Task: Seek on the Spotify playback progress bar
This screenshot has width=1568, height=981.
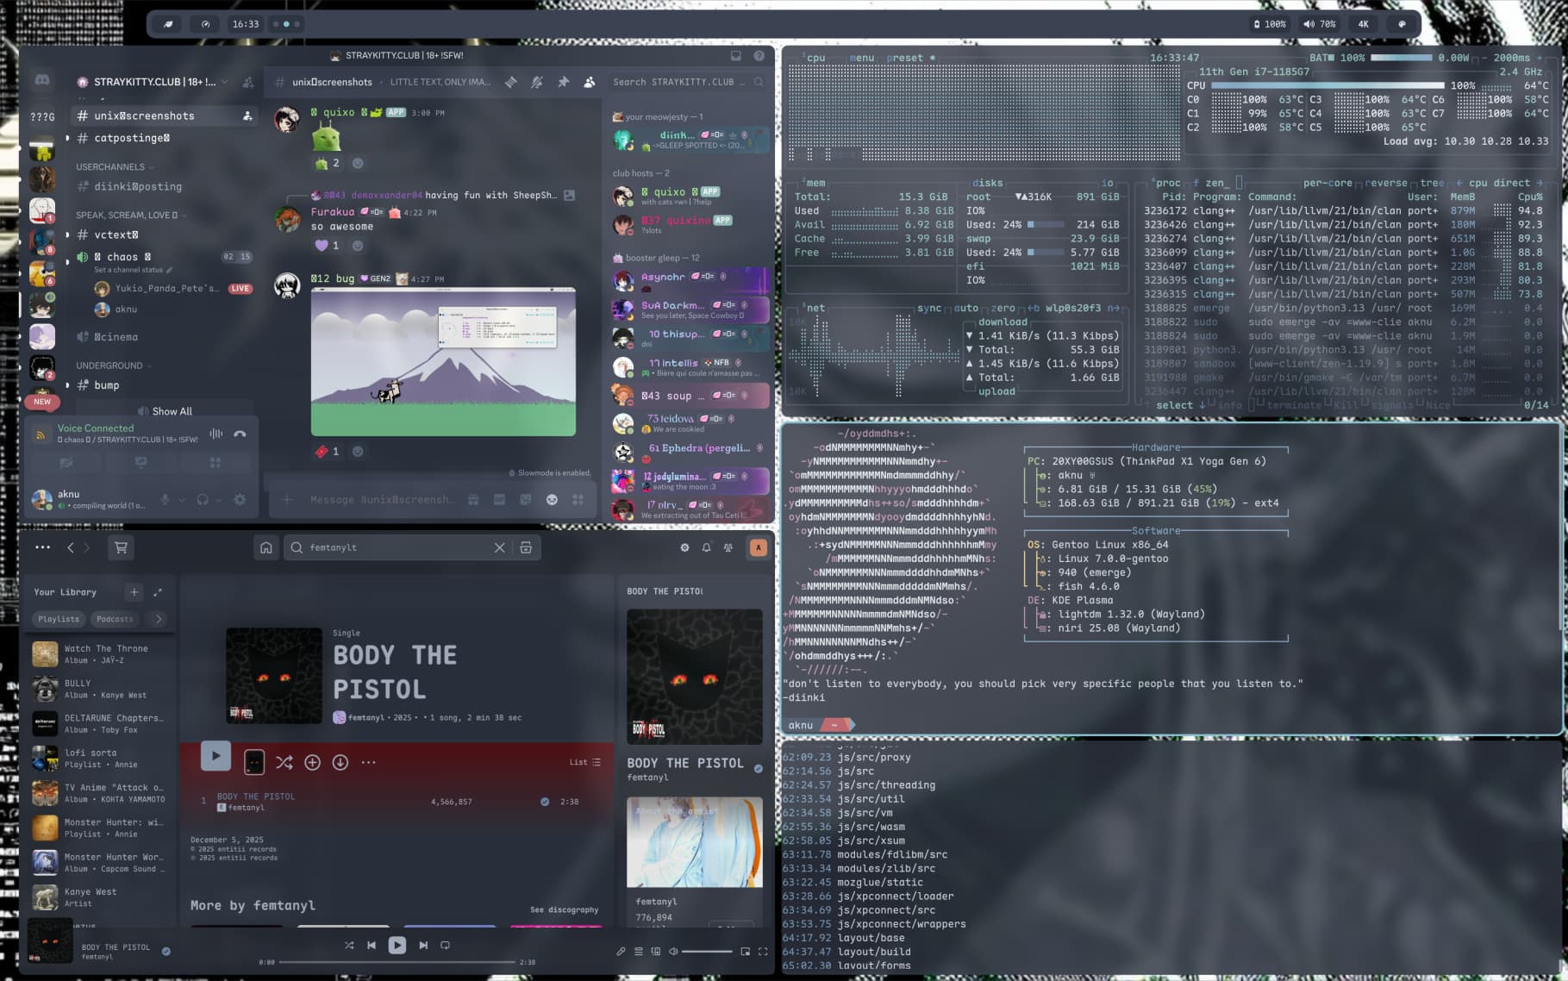Action: [397, 962]
